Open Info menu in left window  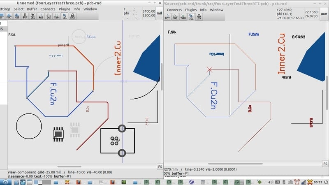(77, 9)
